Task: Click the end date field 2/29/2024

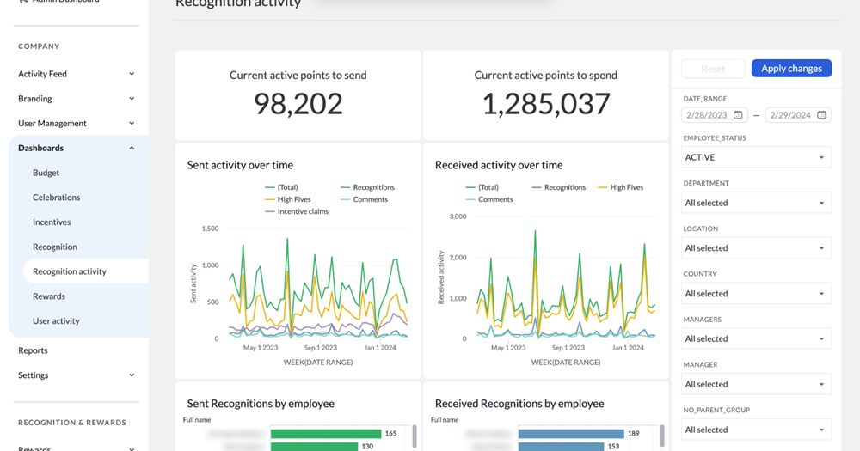Action: point(798,115)
